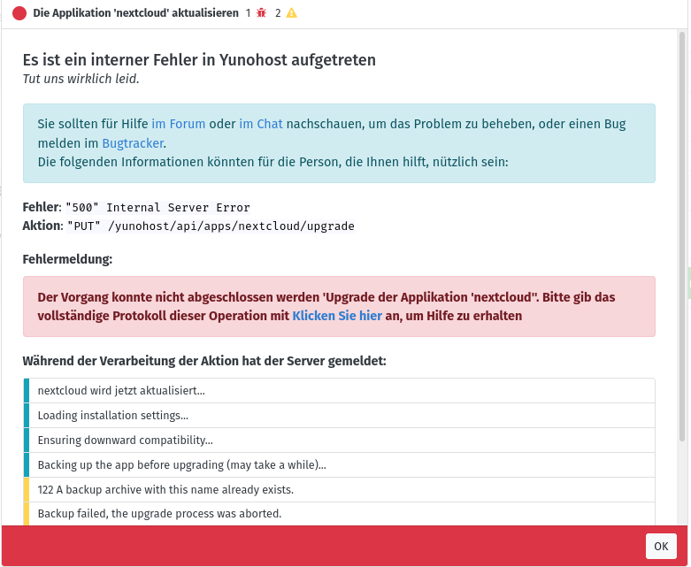The width and height of the screenshot is (691, 567).
Task: Open the "im Forum" help link
Action: [x=179, y=124]
